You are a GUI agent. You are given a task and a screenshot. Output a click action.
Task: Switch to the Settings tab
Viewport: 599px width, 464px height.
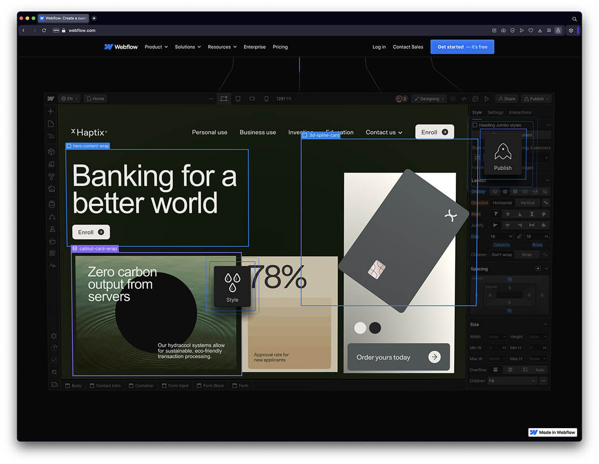pyautogui.click(x=496, y=112)
